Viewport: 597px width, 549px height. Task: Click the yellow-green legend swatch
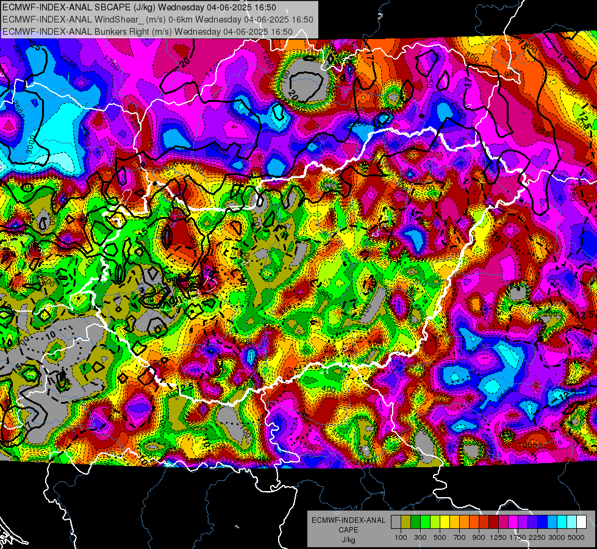(x=435, y=522)
